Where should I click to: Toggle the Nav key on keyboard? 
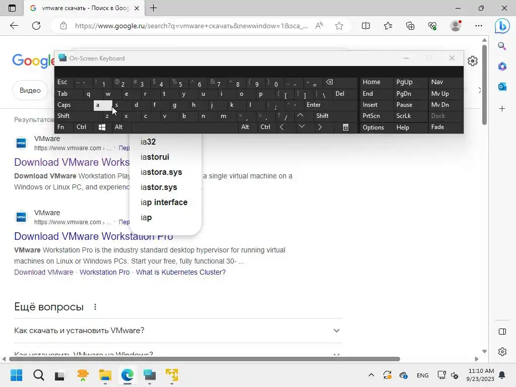click(445, 82)
